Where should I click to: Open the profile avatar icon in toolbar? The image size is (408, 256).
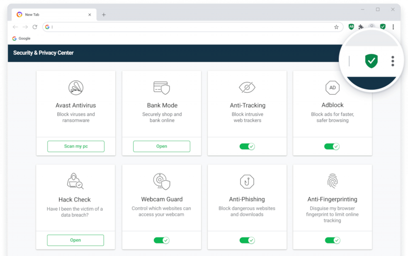[372, 26]
